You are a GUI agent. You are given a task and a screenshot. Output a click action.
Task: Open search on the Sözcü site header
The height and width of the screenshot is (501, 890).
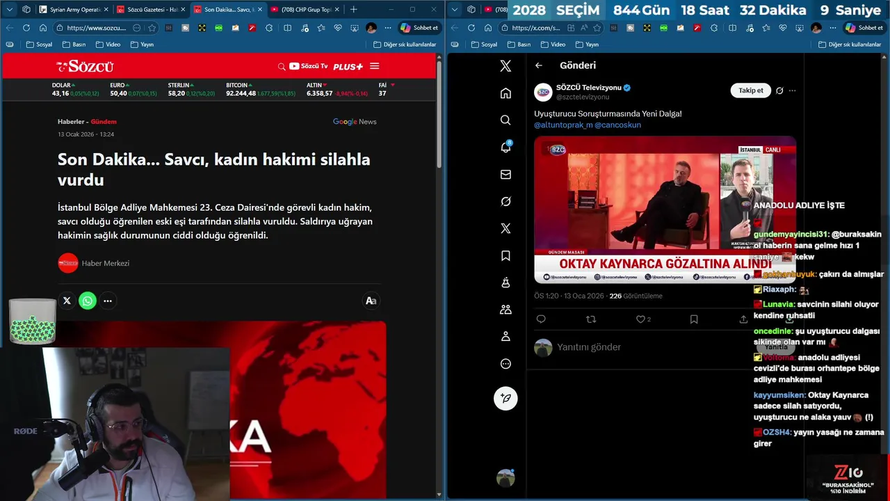coord(282,67)
